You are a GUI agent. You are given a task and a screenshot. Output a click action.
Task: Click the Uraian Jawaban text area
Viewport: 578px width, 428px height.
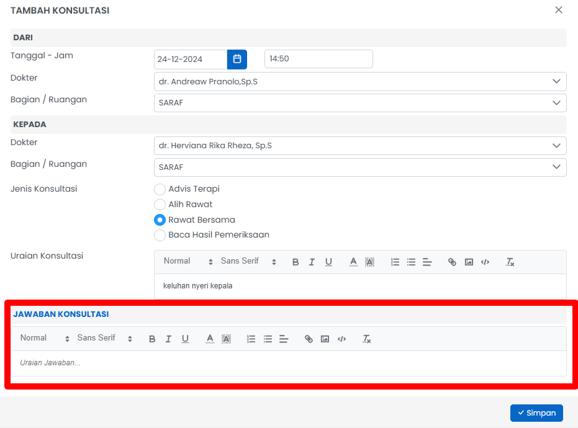tap(289, 363)
